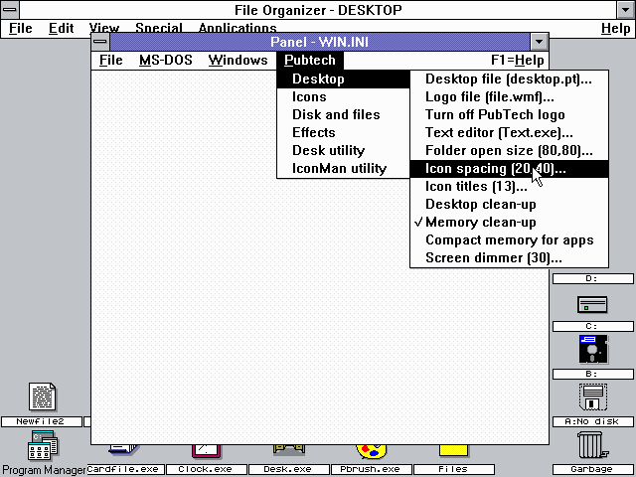Click the A:No disk label

pos(592,421)
